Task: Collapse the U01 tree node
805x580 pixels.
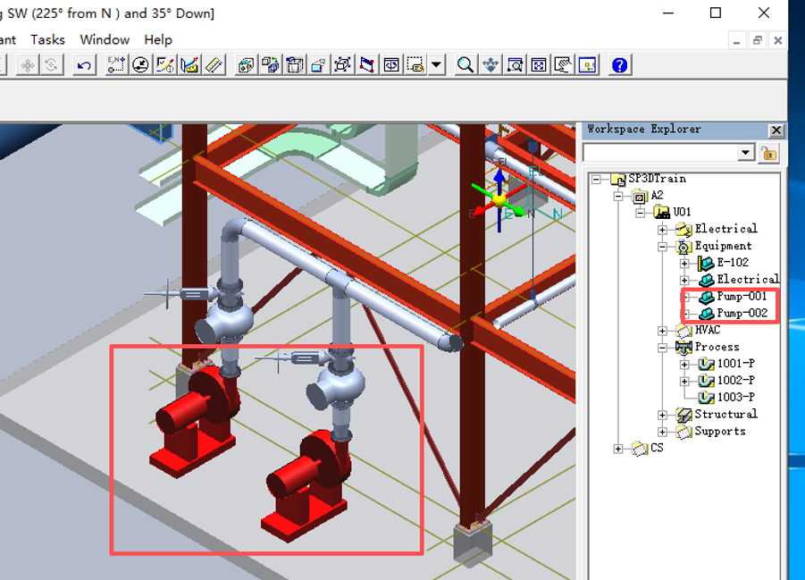Action: coord(641,213)
